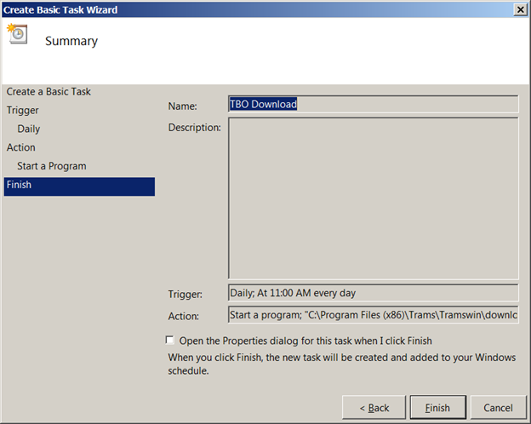Click the Description: label
This screenshot has width=531, height=424.
click(x=194, y=128)
